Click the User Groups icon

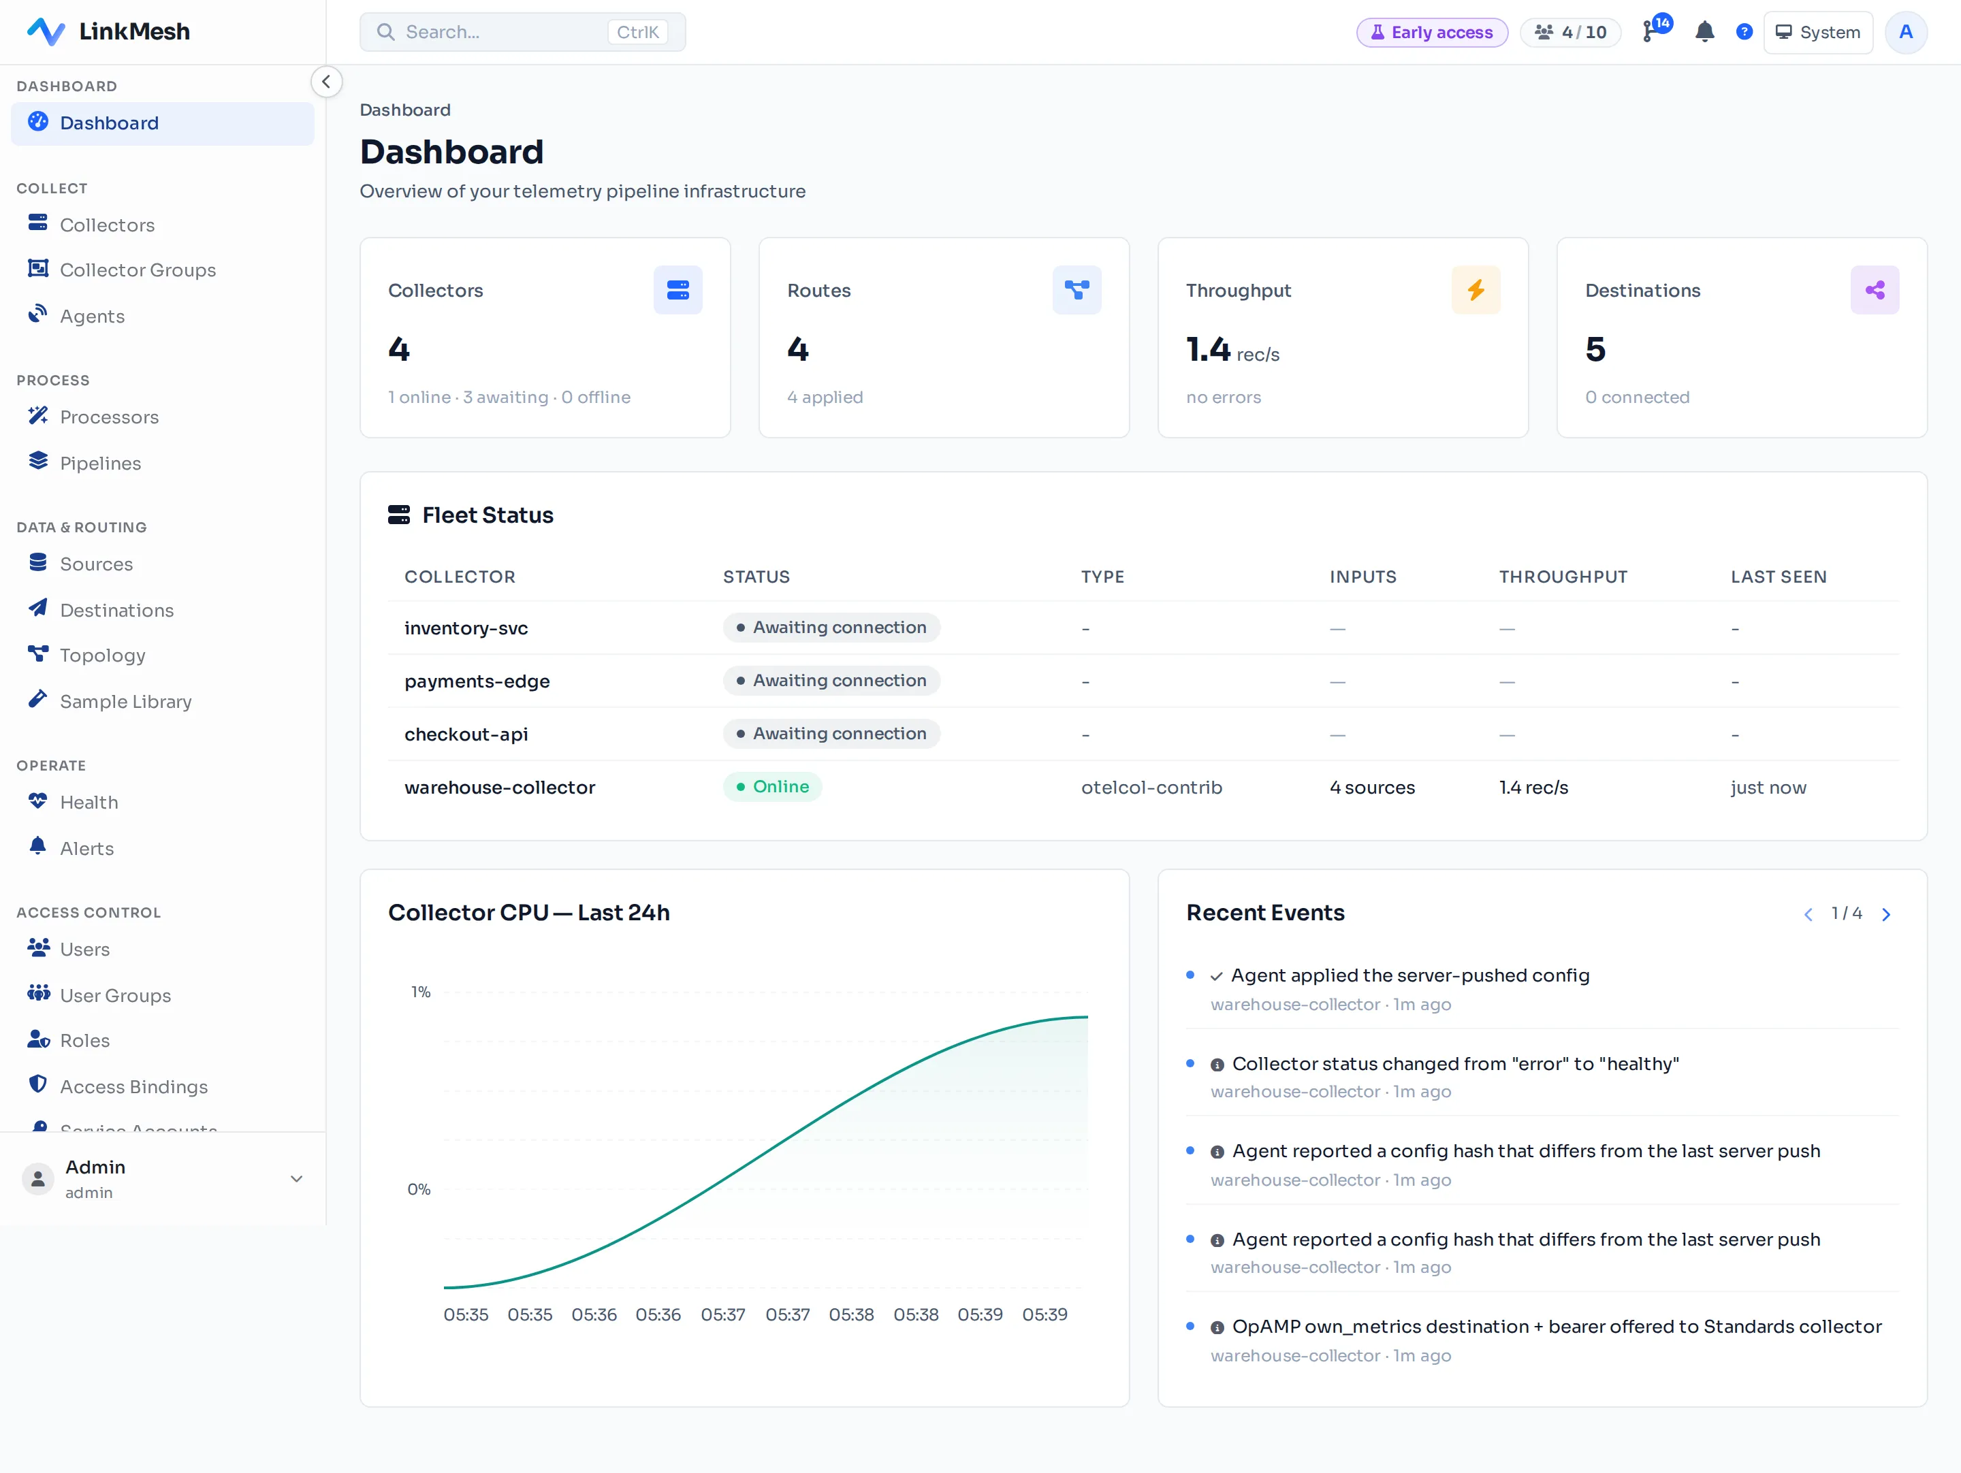[x=38, y=994]
